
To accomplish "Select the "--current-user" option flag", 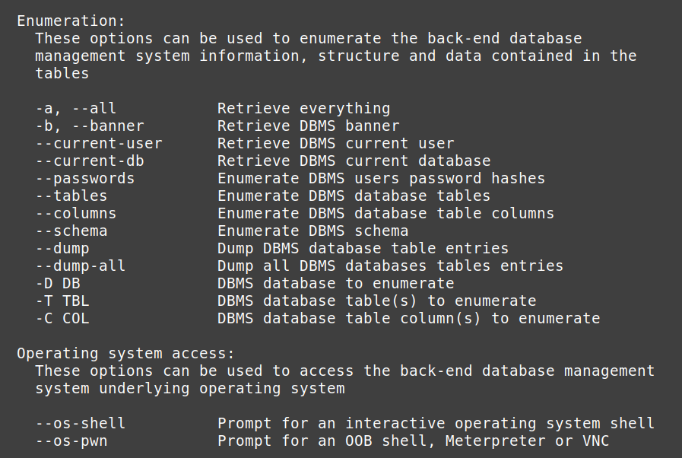I will (98, 144).
